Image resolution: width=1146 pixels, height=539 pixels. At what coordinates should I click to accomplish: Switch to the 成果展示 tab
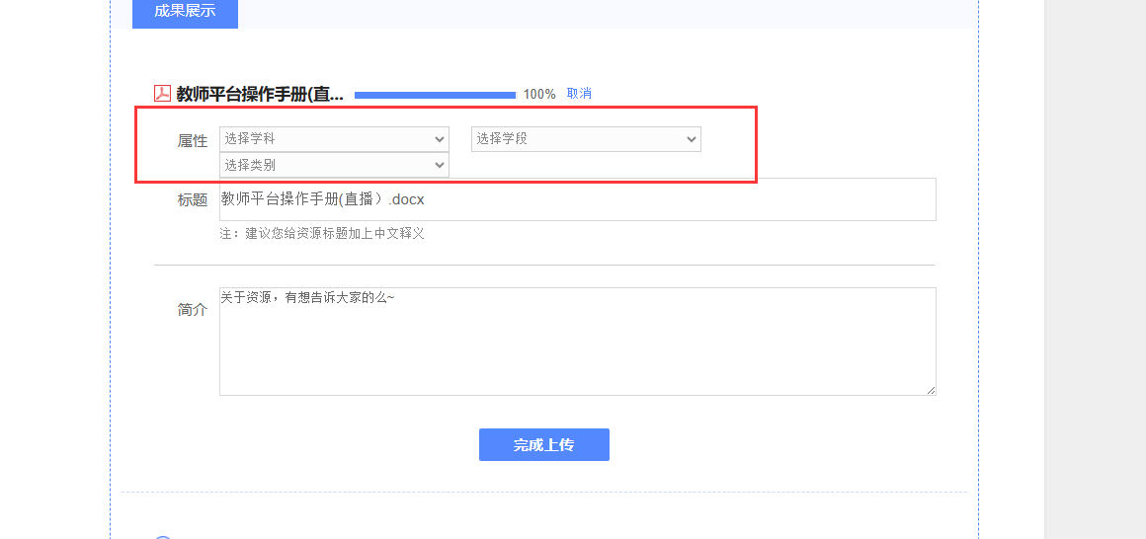click(185, 13)
